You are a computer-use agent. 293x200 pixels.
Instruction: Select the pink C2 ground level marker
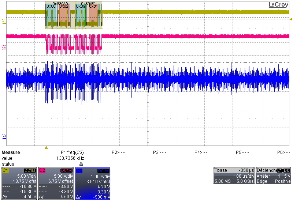(4, 47)
